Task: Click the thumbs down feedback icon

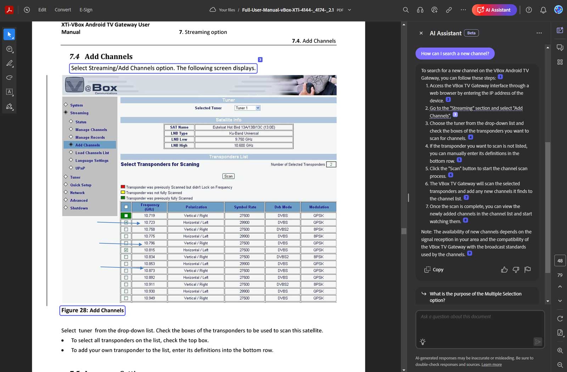Action: (516, 270)
